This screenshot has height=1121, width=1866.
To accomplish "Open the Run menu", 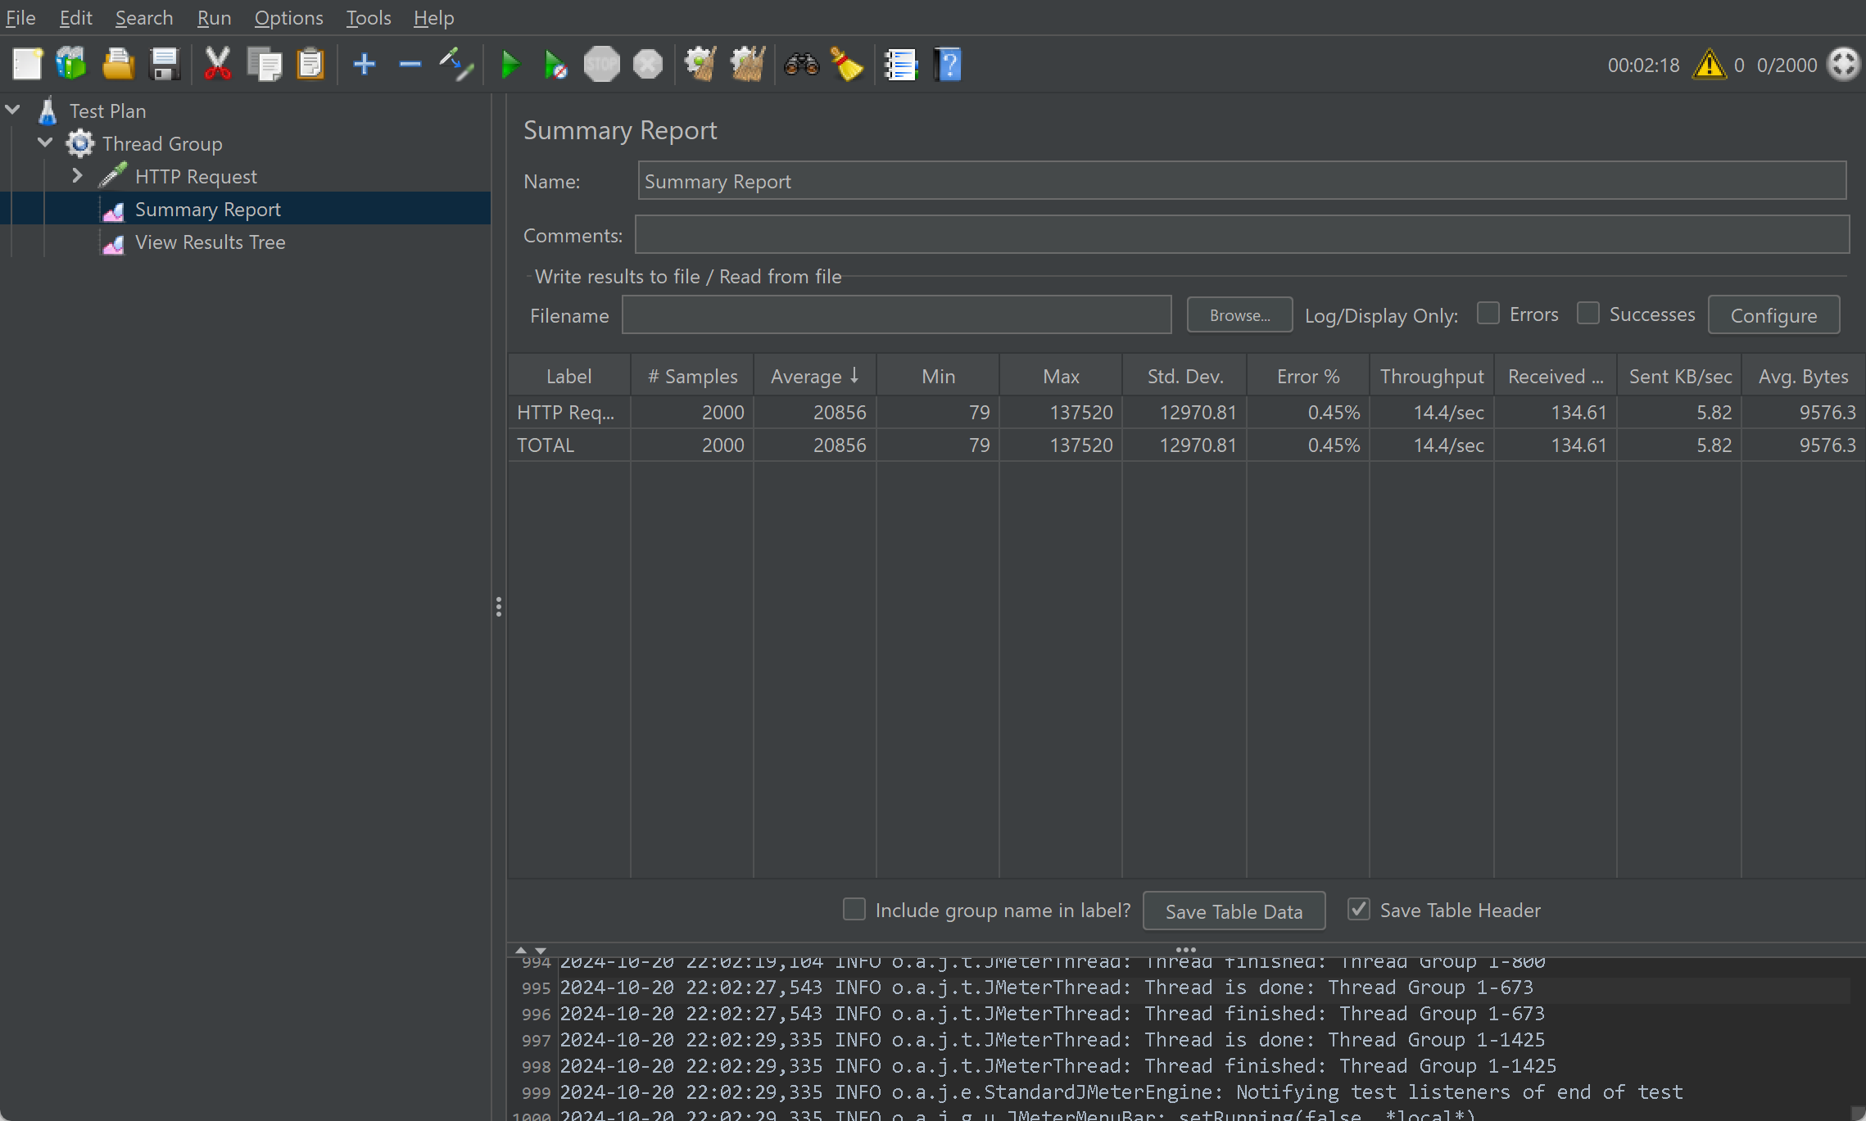I will pyautogui.click(x=214, y=17).
